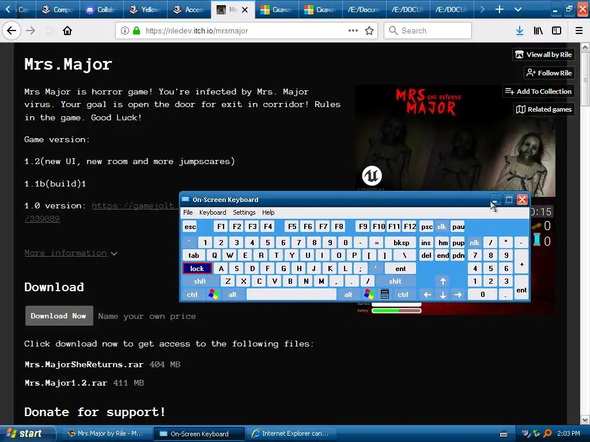Expand the More information section
Image resolution: width=590 pixels, height=442 pixels.
(71, 253)
